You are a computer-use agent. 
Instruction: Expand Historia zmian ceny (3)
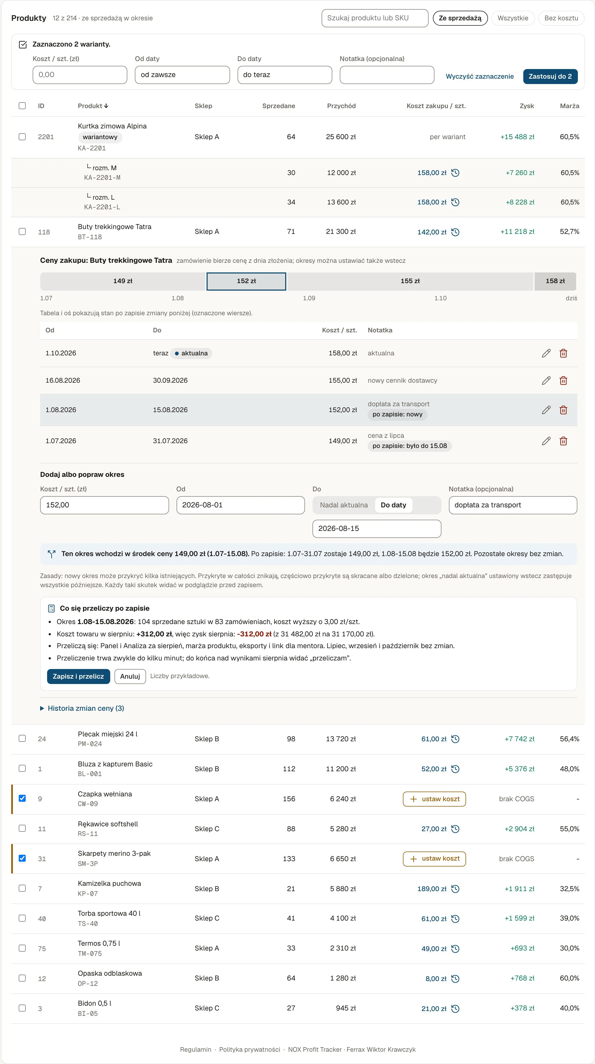click(x=82, y=708)
